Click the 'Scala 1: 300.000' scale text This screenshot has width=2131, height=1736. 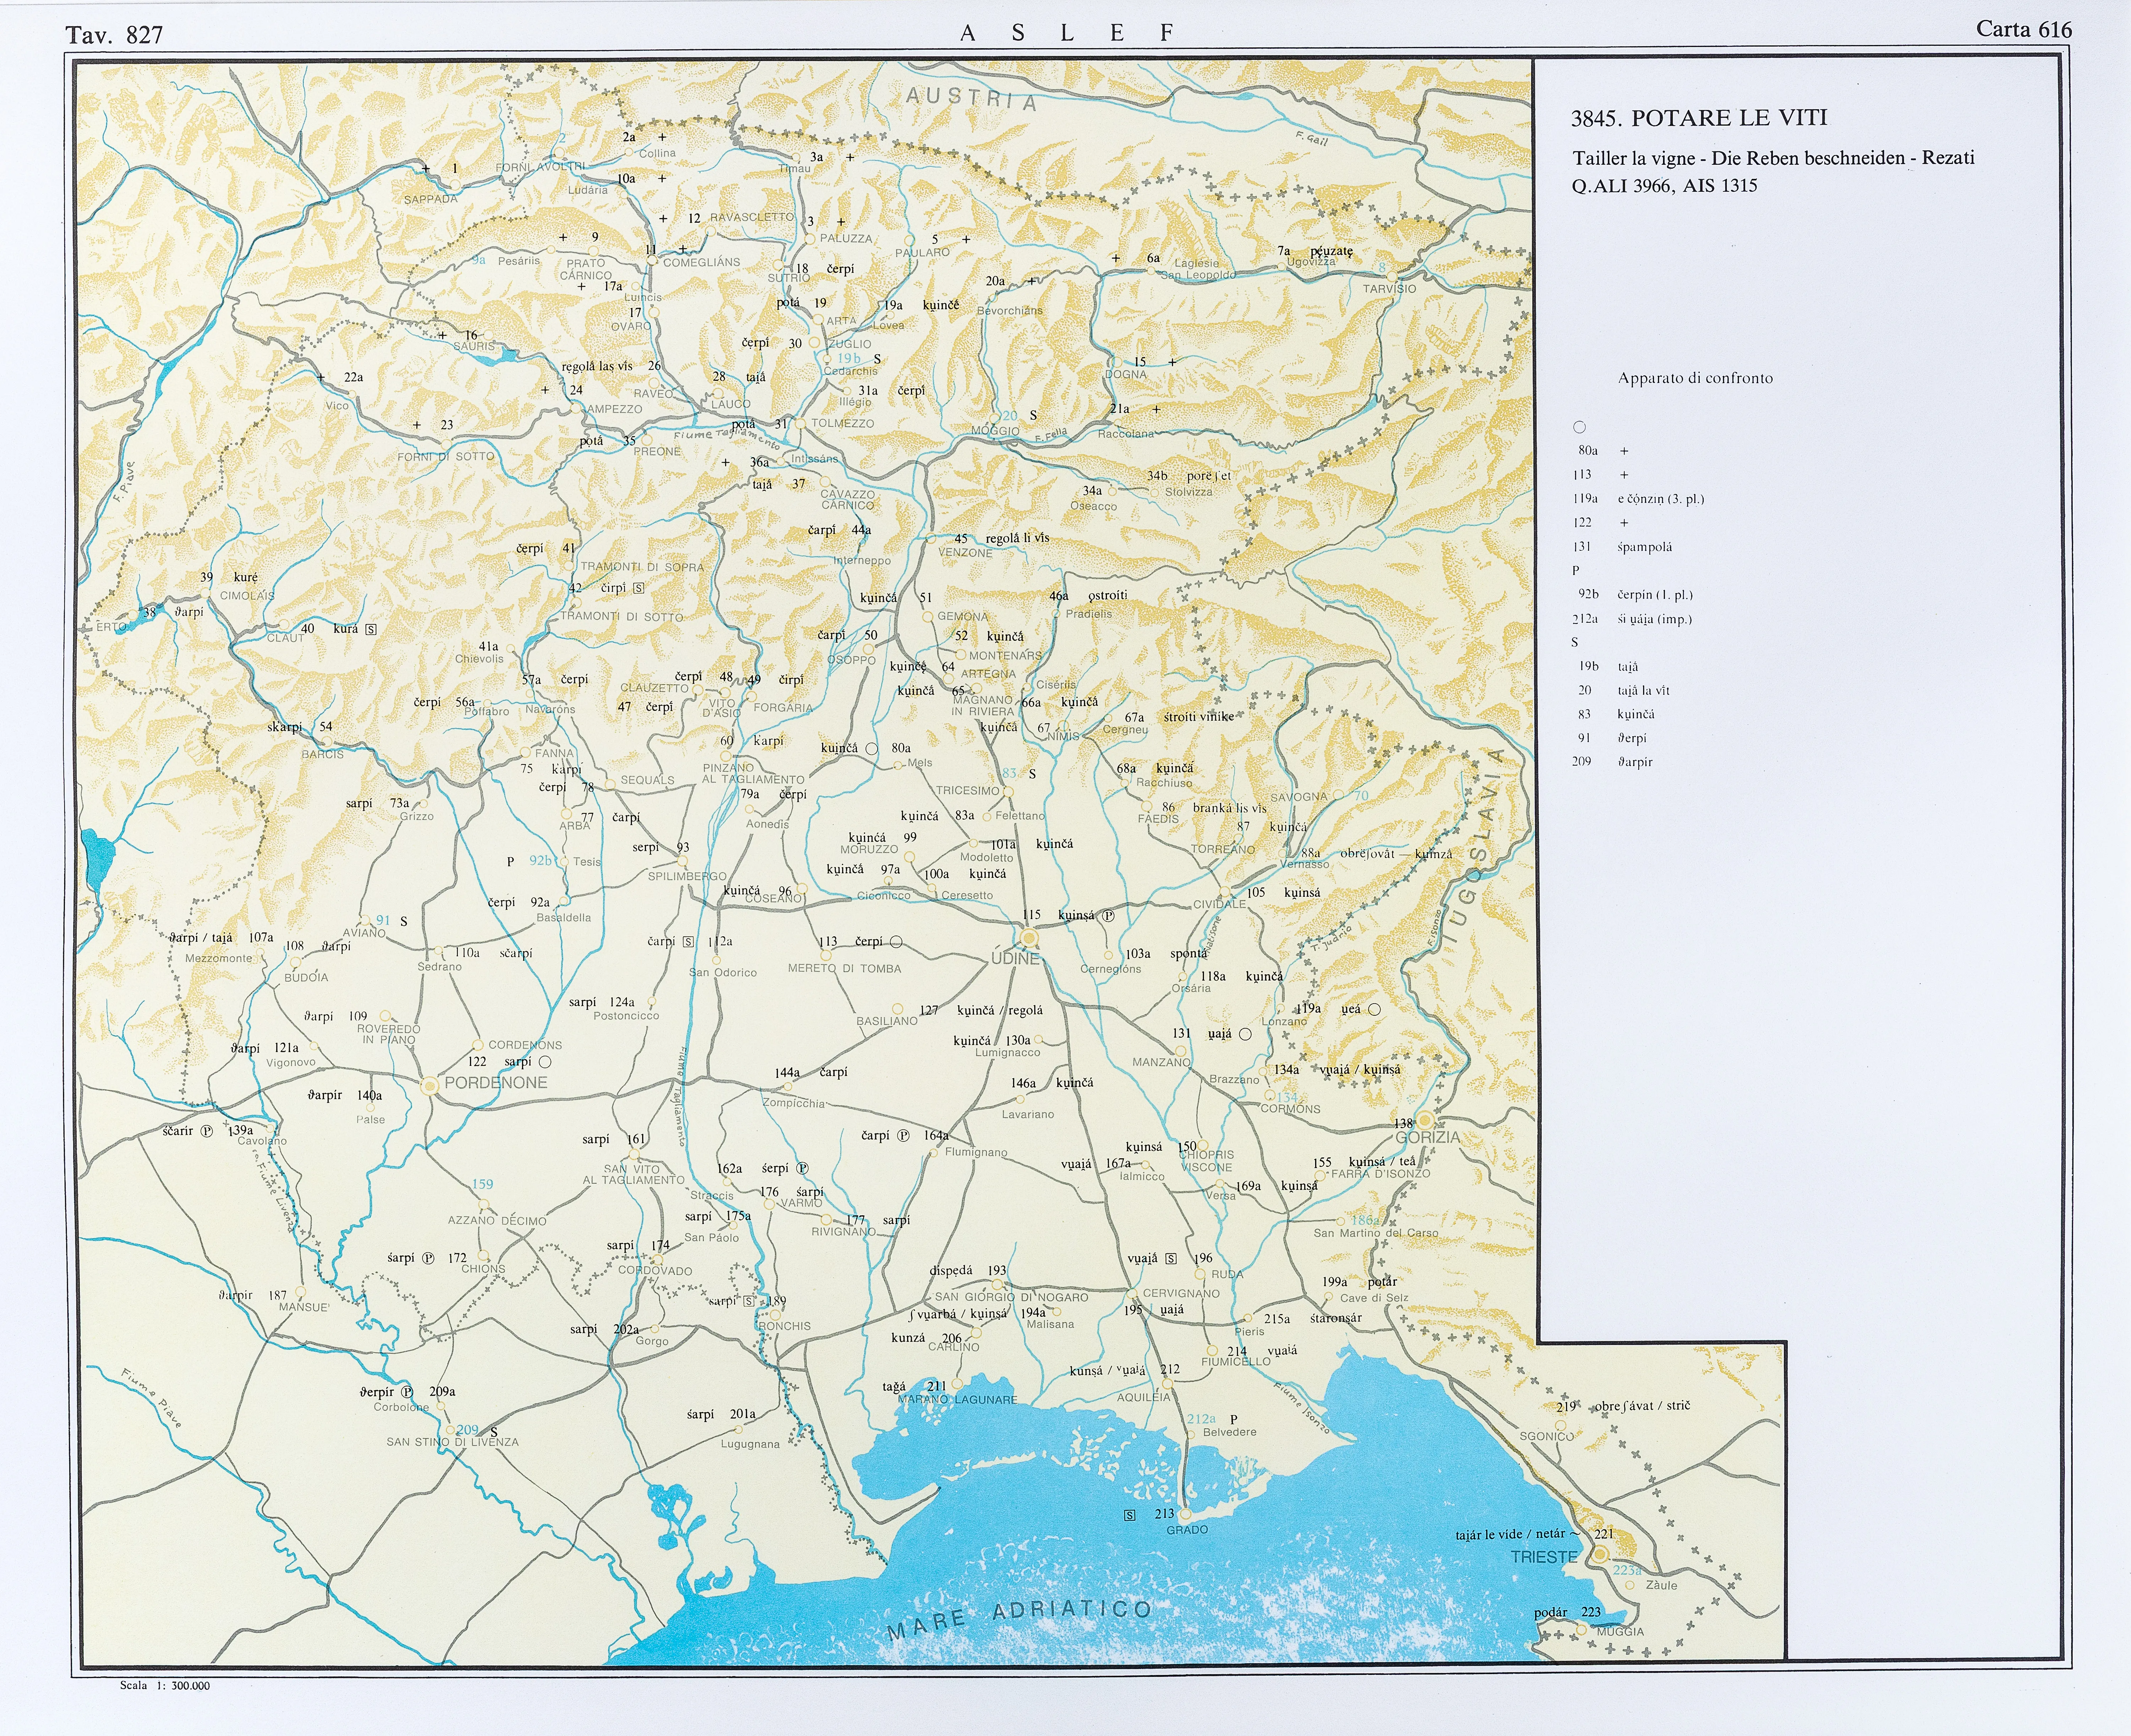[x=165, y=1685]
